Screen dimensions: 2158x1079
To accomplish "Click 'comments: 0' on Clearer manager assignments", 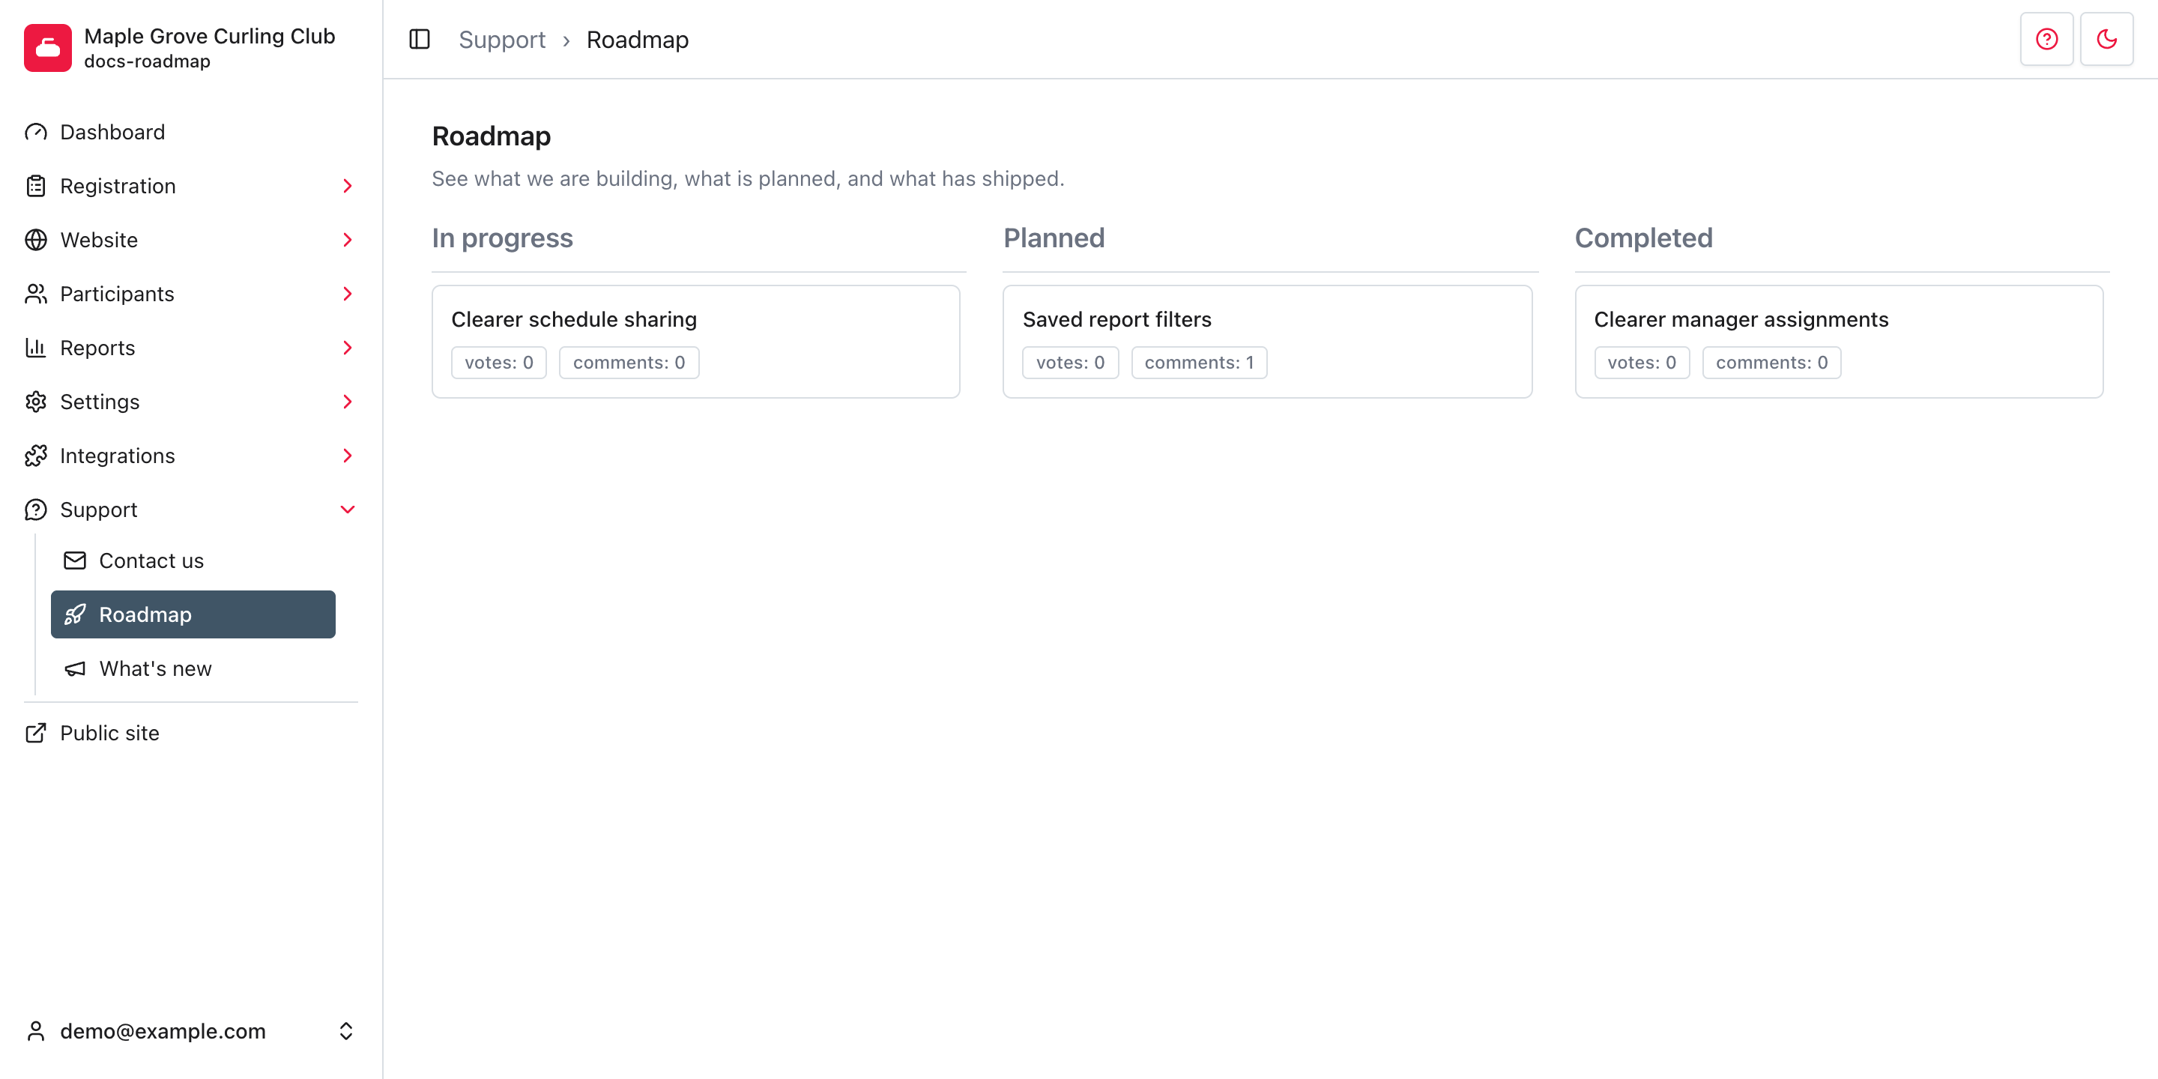I will coord(1772,363).
